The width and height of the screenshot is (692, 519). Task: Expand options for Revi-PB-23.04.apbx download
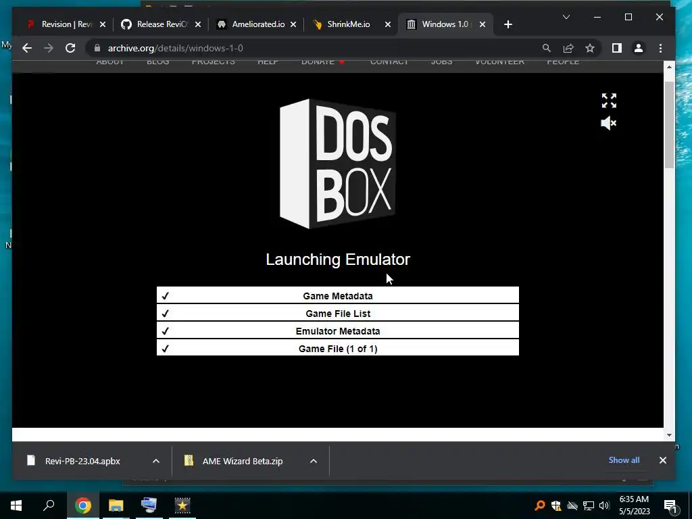click(x=156, y=461)
